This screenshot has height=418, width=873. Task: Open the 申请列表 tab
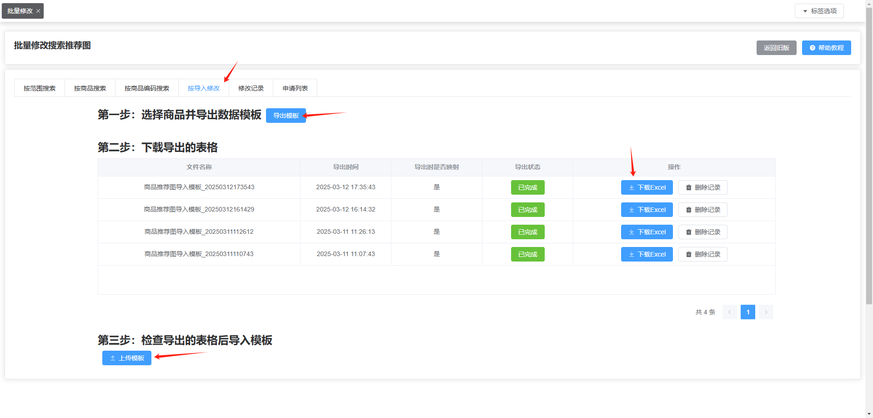(295, 88)
